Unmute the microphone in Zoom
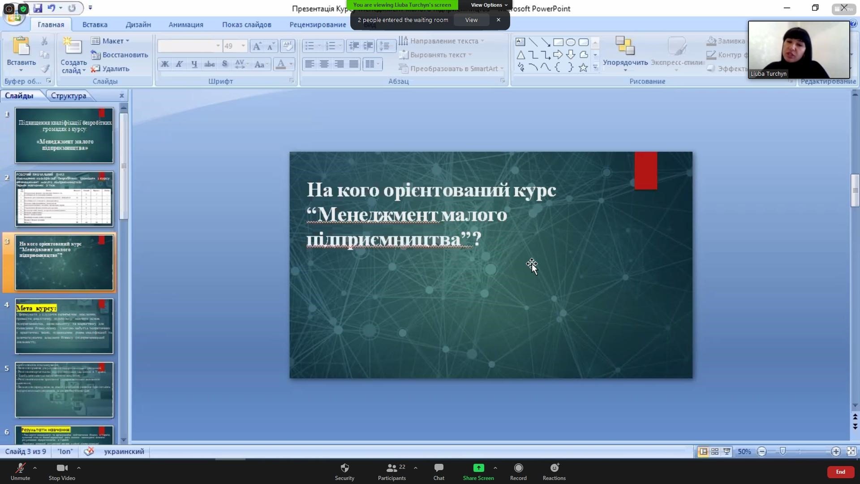 [20, 472]
